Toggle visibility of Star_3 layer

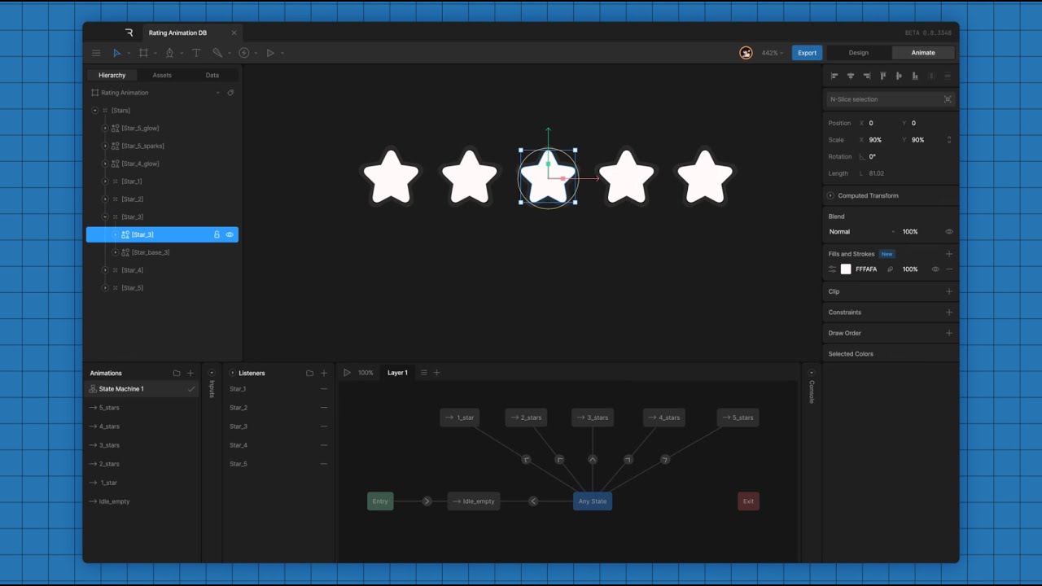tap(230, 234)
